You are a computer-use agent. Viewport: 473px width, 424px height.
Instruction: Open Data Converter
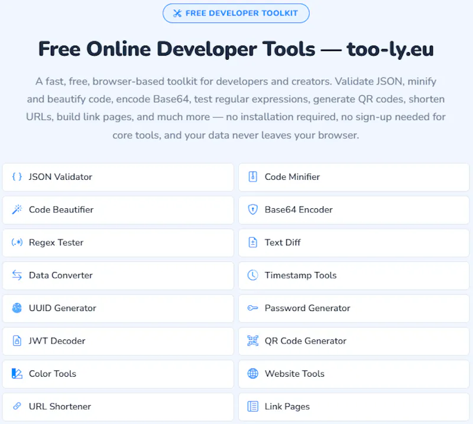click(x=118, y=276)
